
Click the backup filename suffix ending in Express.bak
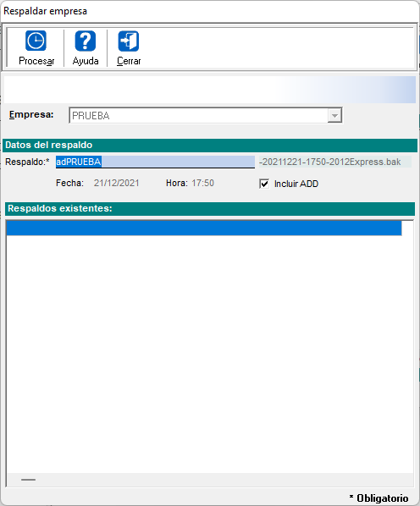point(335,162)
